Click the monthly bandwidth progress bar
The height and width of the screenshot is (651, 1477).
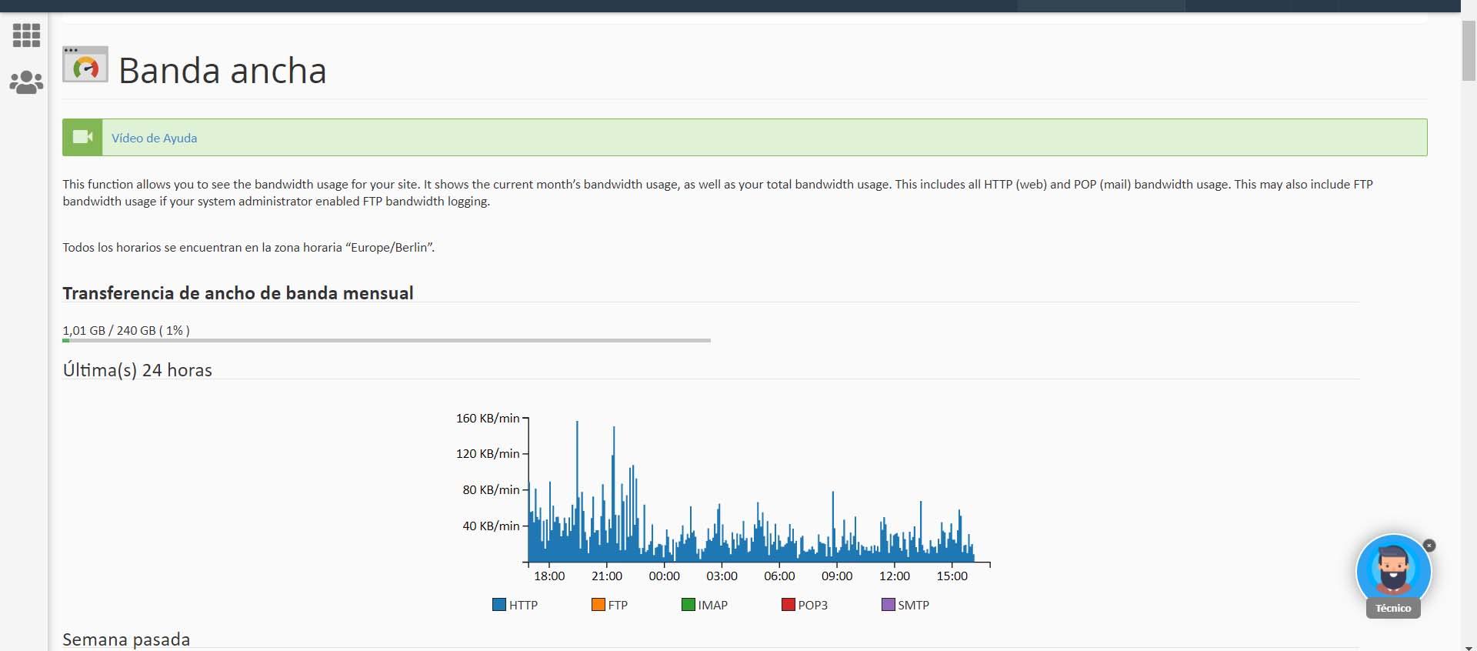(386, 340)
